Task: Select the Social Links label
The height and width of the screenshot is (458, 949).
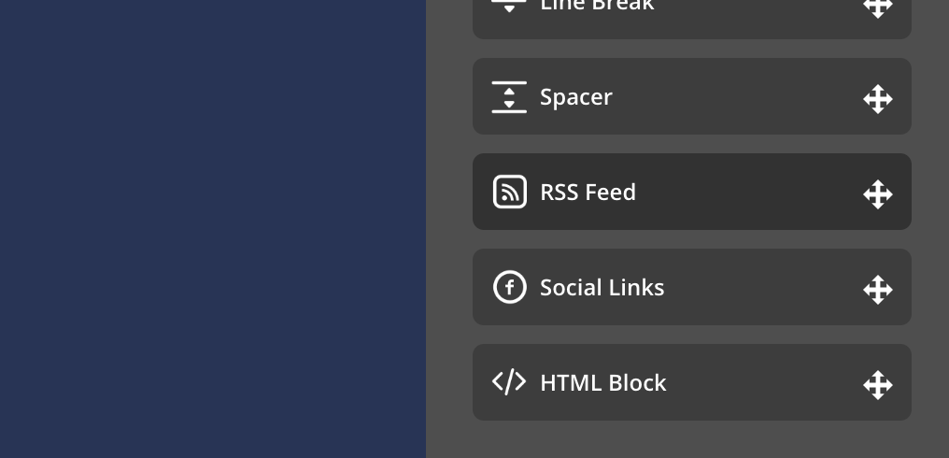Action: pos(602,288)
